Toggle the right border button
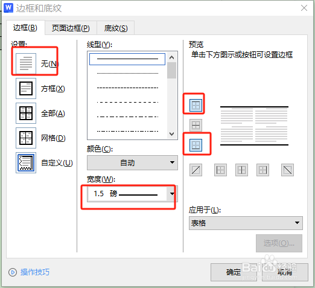Screen dimensions: 315x288 point(262,170)
